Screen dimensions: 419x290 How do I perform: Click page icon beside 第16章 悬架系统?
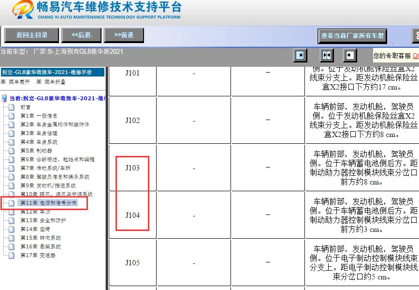click(x=12, y=246)
